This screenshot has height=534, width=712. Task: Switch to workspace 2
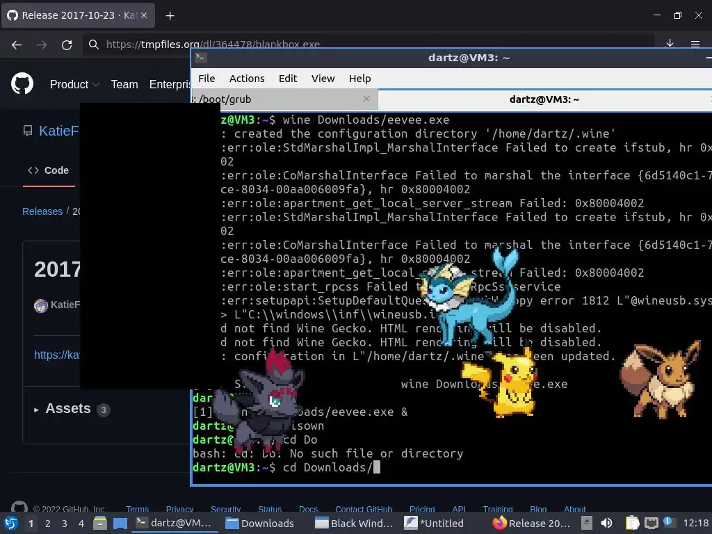pyautogui.click(x=48, y=524)
